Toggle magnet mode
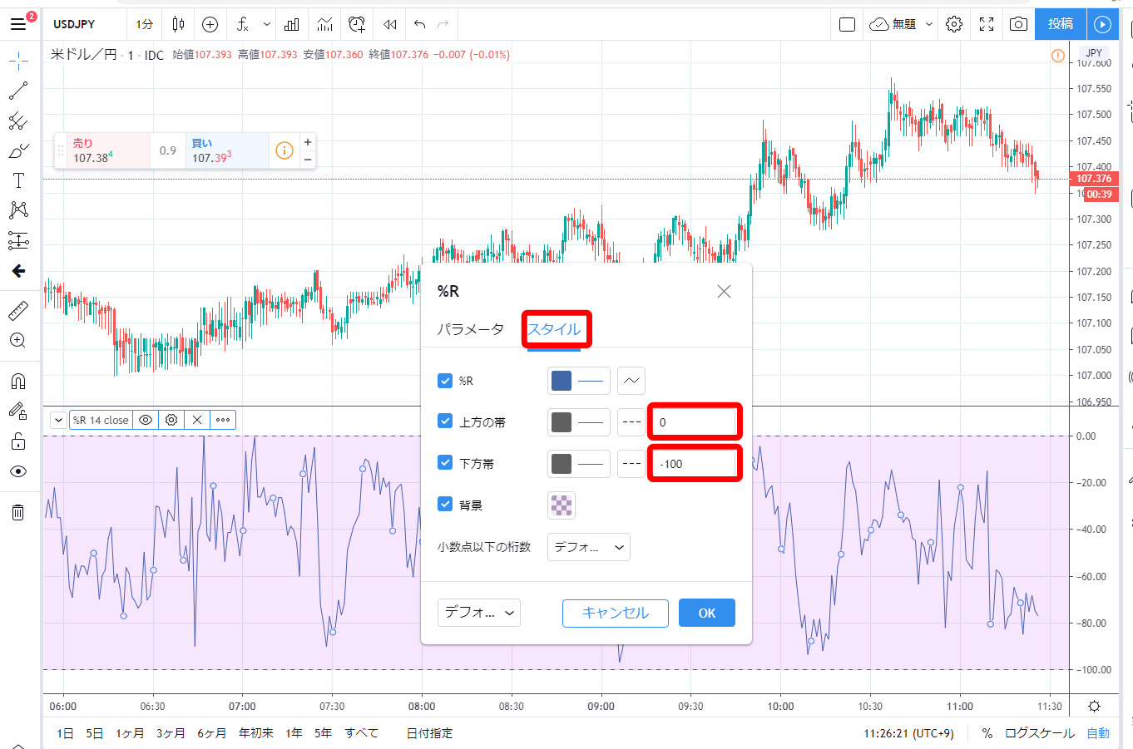 (18, 381)
